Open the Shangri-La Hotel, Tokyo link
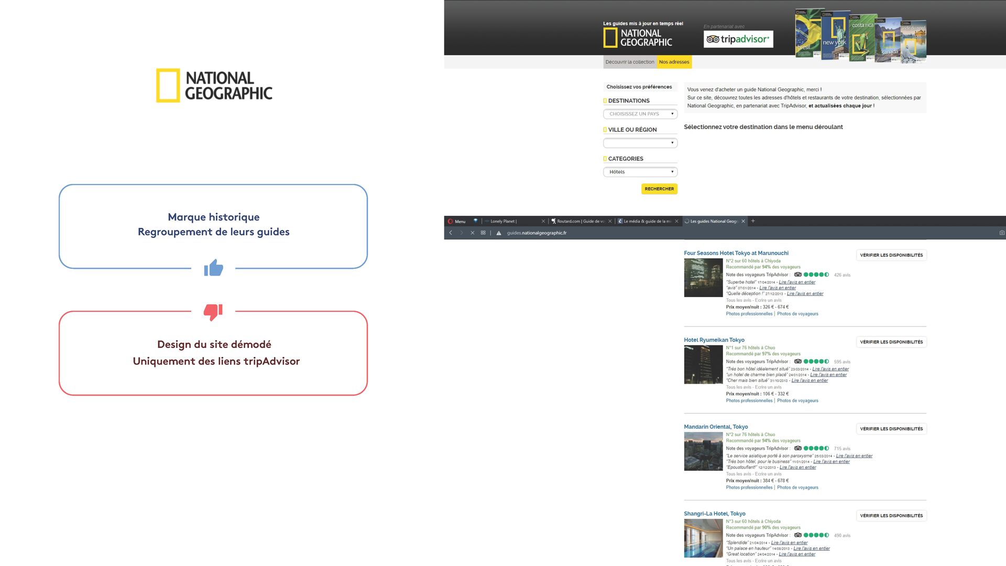The width and height of the screenshot is (1006, 566). pyautogui.click(x=714, y=514)
